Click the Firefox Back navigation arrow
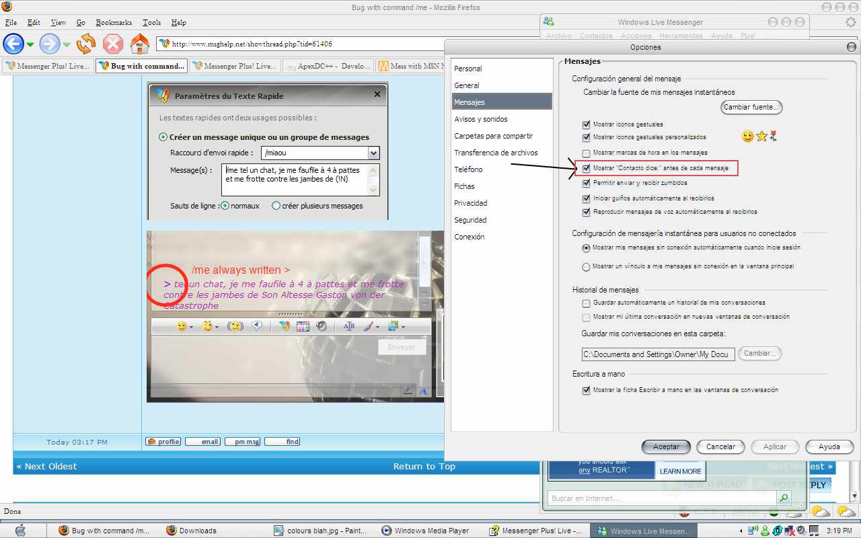The height and width of the screenshot is (538, 861). [x=13, y=44]
